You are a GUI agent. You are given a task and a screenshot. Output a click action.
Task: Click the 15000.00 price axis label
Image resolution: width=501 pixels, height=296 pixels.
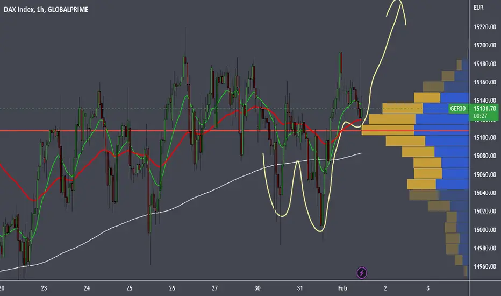click(485, 230)
